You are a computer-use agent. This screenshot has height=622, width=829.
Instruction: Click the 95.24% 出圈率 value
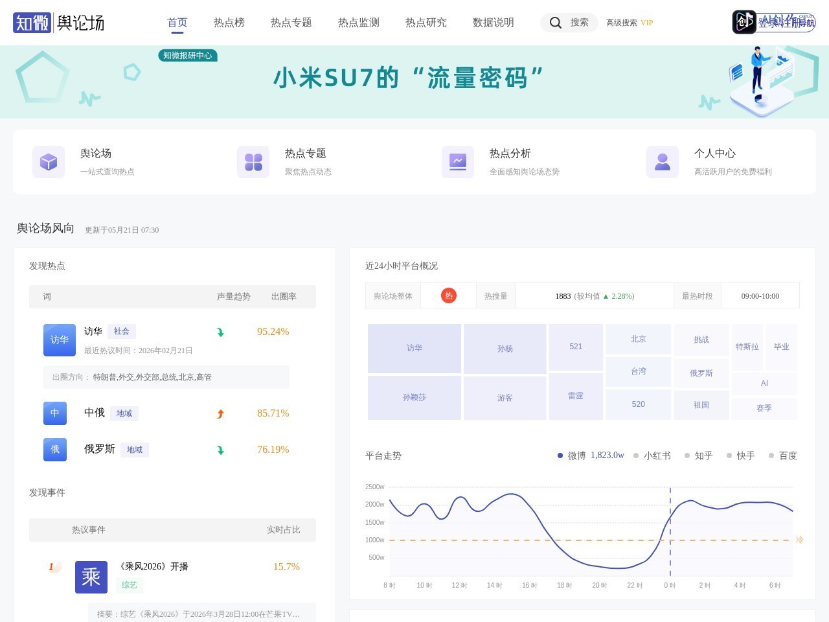pyautogui.click(x=273, y=332)
